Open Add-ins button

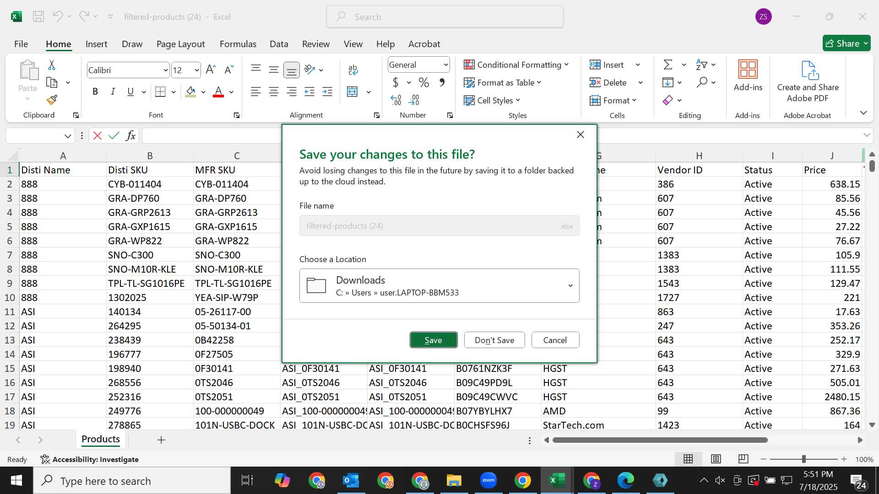click(x=748, y=76)
